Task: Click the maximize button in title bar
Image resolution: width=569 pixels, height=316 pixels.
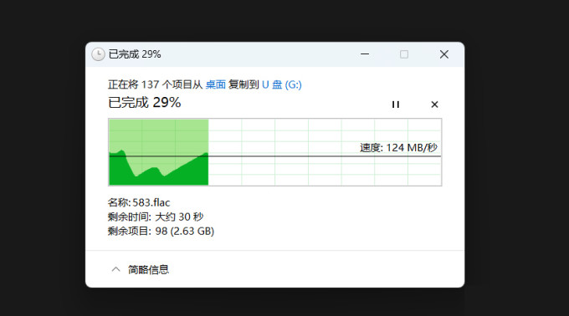Action: 404,54
